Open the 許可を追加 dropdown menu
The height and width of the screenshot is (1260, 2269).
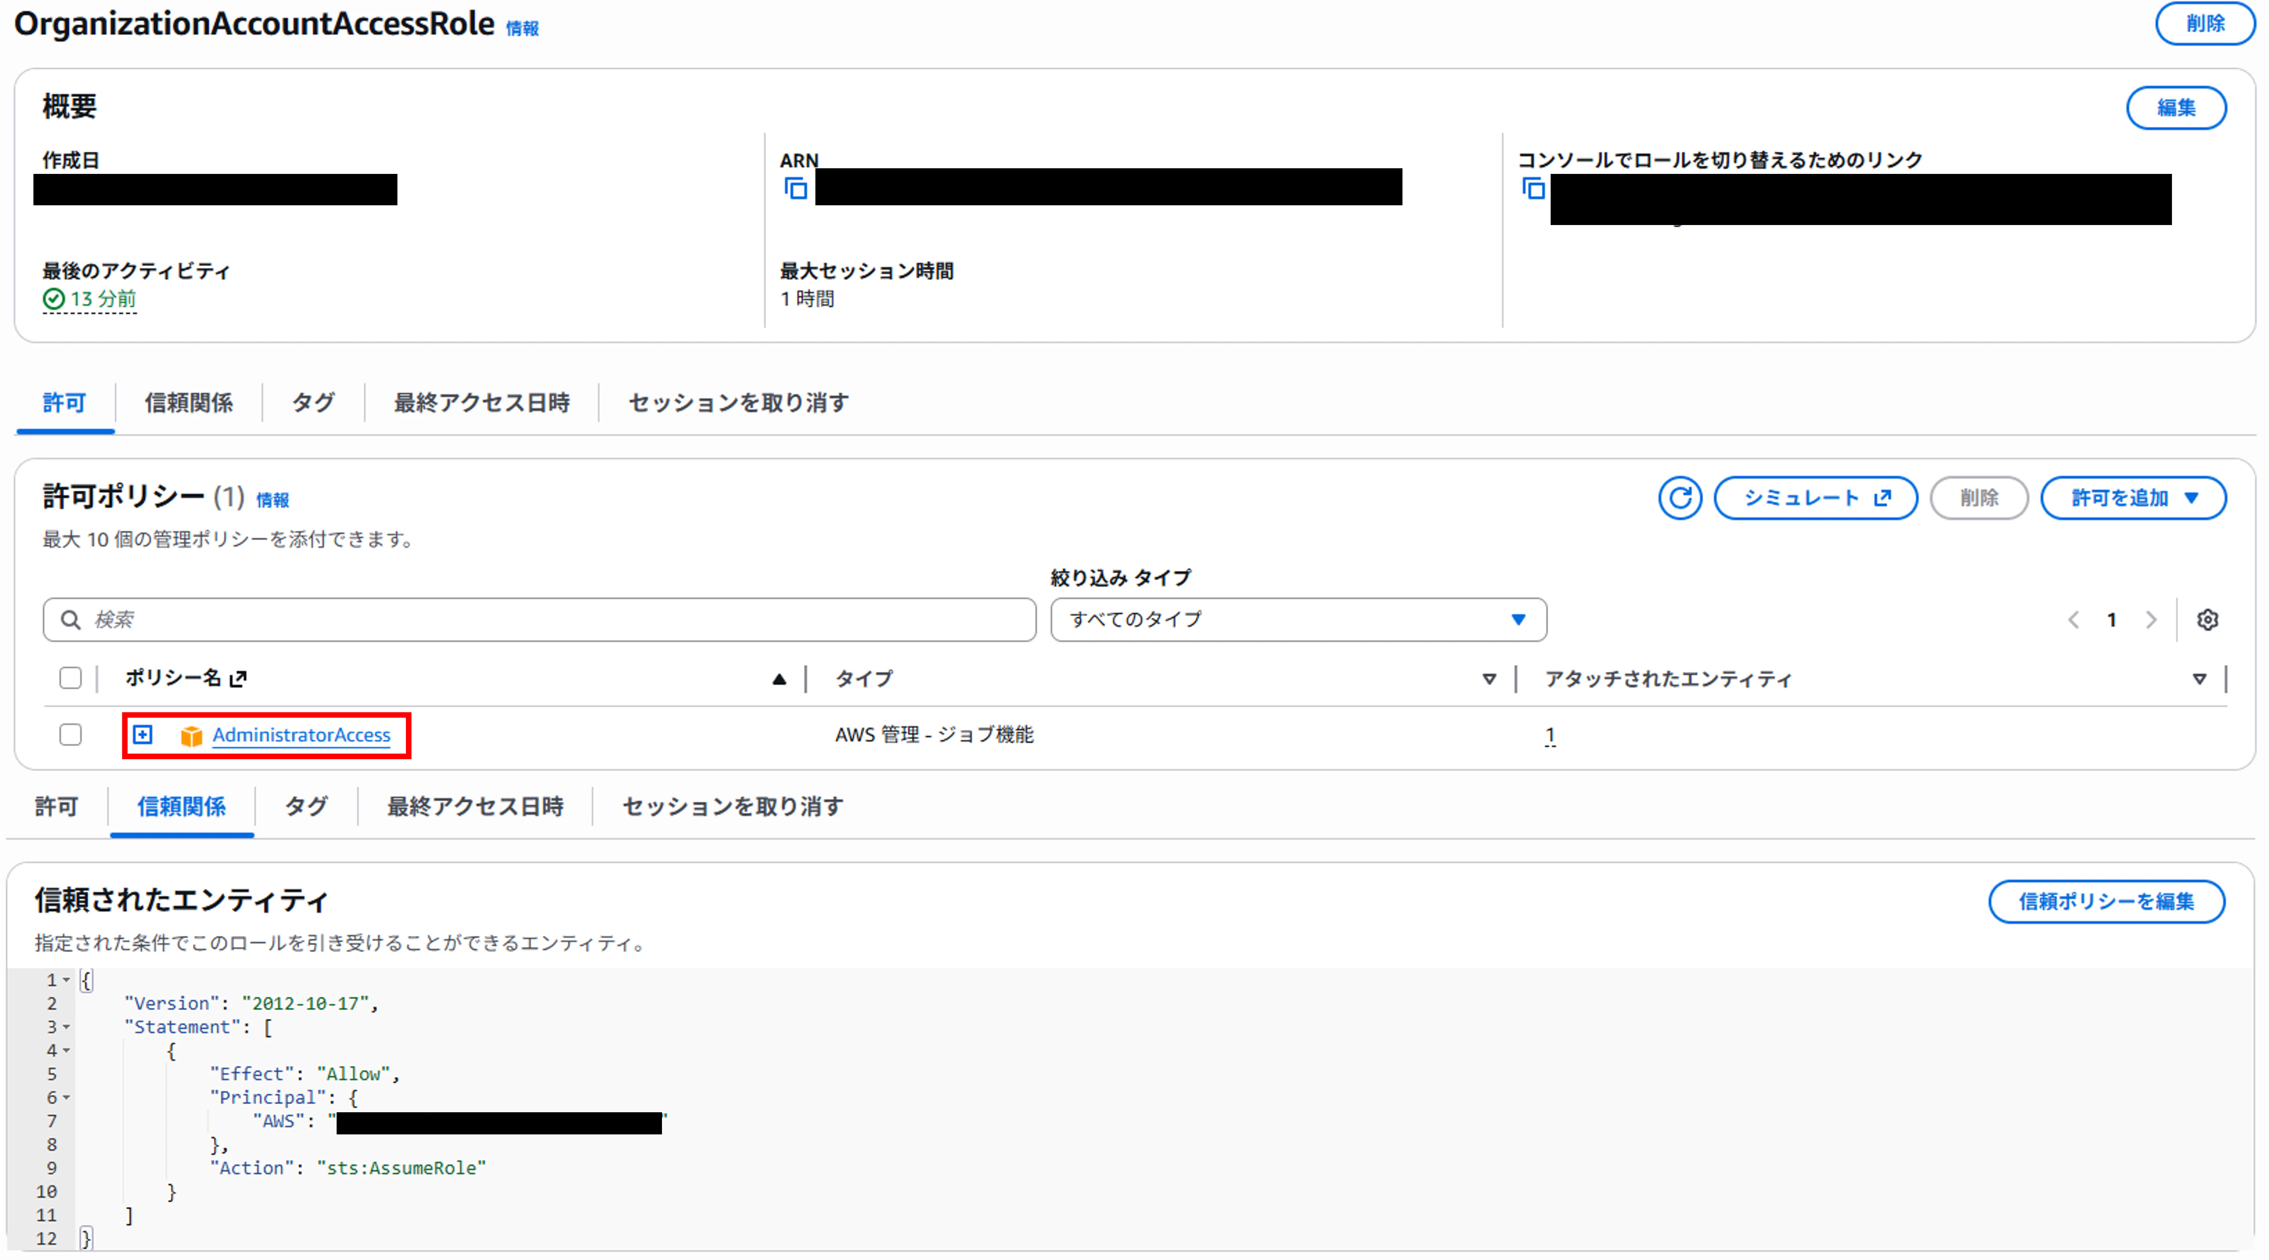pyautogui.click(x=2133, y=498)
